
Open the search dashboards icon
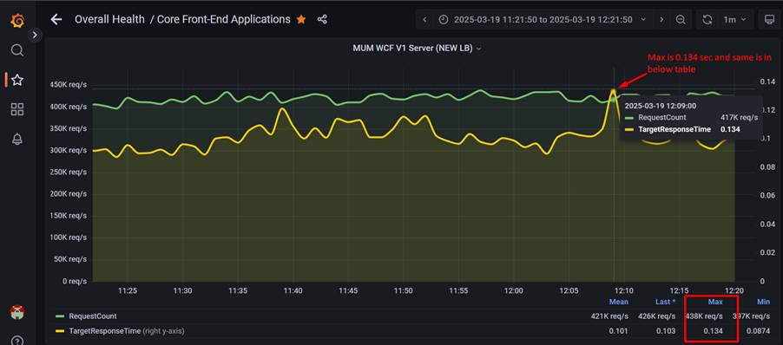pos(17,50)
